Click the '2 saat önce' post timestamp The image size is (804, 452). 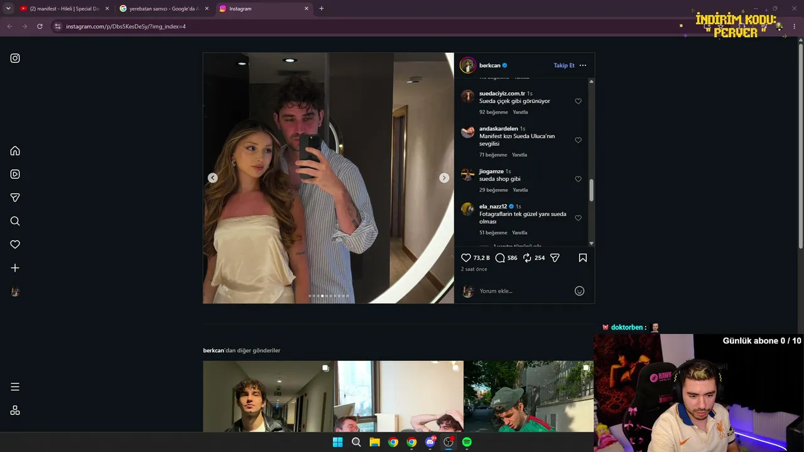point(474,269)
